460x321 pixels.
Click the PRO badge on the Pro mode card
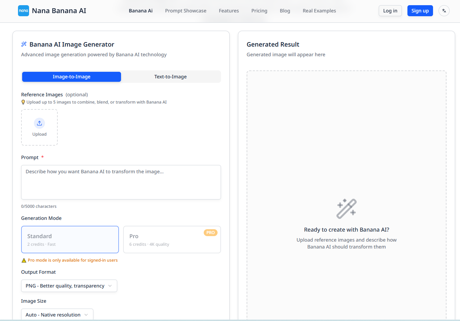[x=210, y=233]
